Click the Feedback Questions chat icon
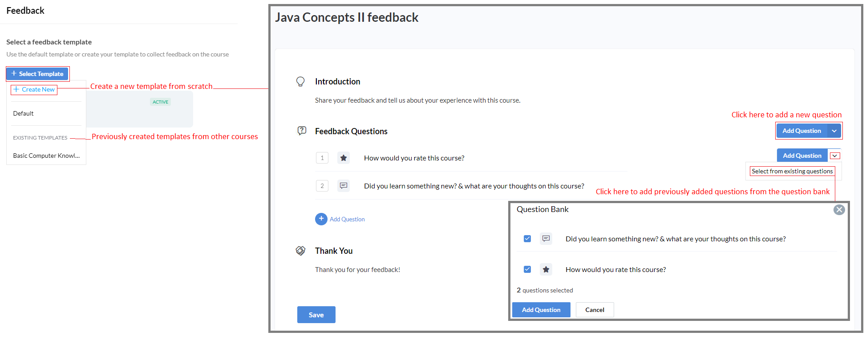This screenshot has width=866, height=340. (302, 131)
